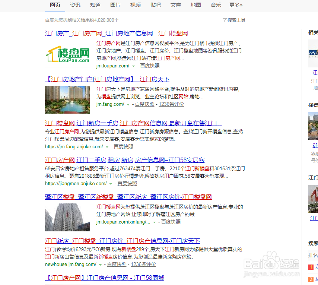Viewport: 318px width, 285px height.
Task: Expand dropdown arrow beside jm.loupan.com/xinfang/...
Action: [x=154, y=222]
